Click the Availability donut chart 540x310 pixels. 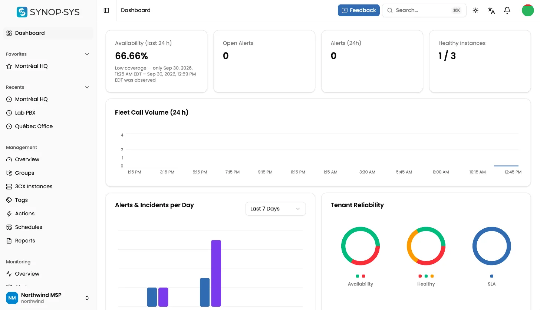point(360,246)
